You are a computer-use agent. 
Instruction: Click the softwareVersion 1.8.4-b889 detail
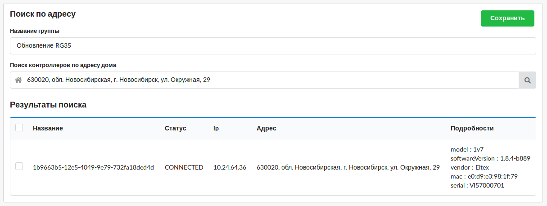click(x=490, y=158)
